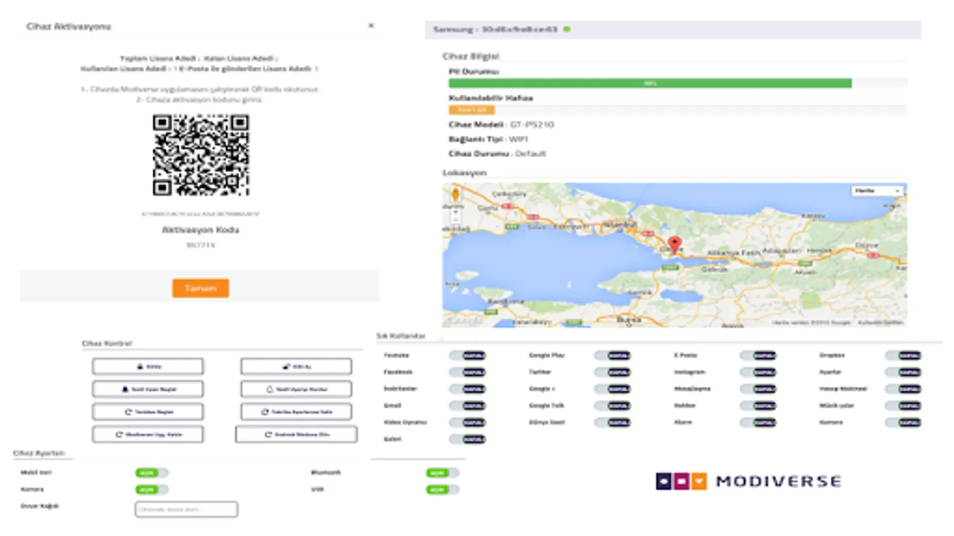Click the Android mode button in Cihaz Kontrol

(x=296, y=434)
